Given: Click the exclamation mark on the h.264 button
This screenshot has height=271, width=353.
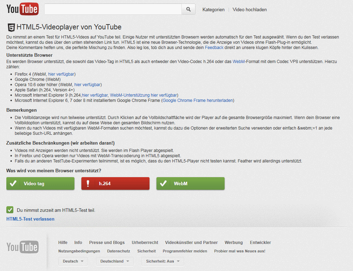Looking at the screenshot, I should (88, 183).
